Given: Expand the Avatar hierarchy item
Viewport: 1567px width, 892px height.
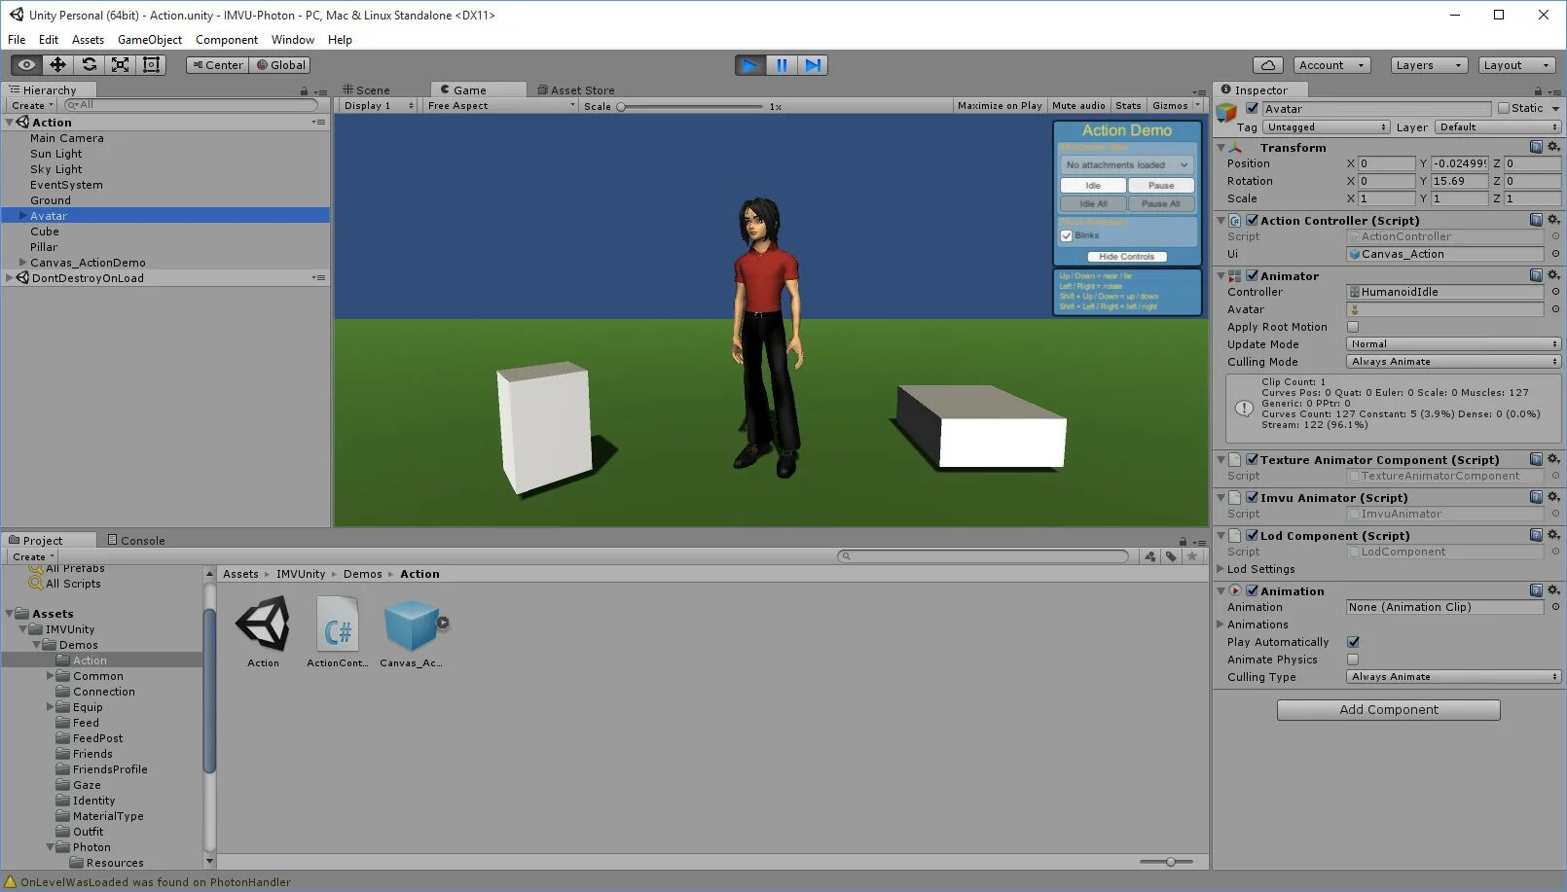Looking at the screenshot, I should tap(23, 216).
